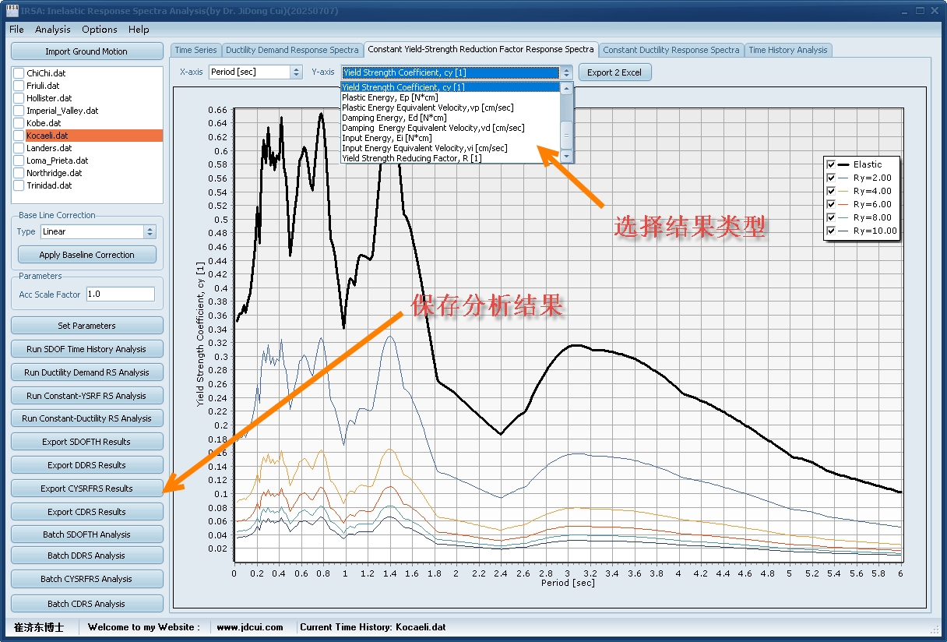
Task: Click the Acc Scale Factor input field
Action: (x=120, y=295)
